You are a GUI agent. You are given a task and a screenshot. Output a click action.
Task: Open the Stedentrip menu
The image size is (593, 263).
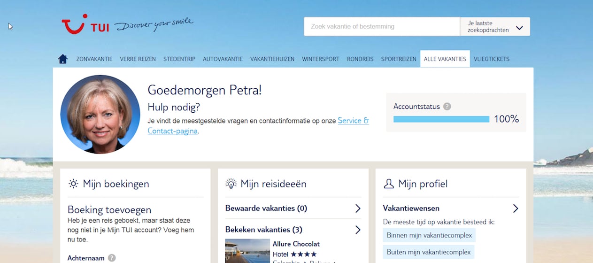coord(179,59)
